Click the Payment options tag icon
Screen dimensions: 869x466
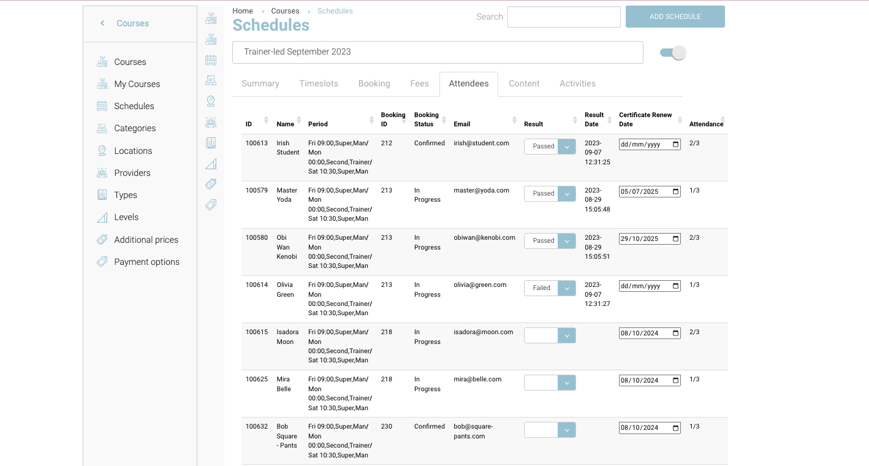pyautogui.click(x=102, y=262)
